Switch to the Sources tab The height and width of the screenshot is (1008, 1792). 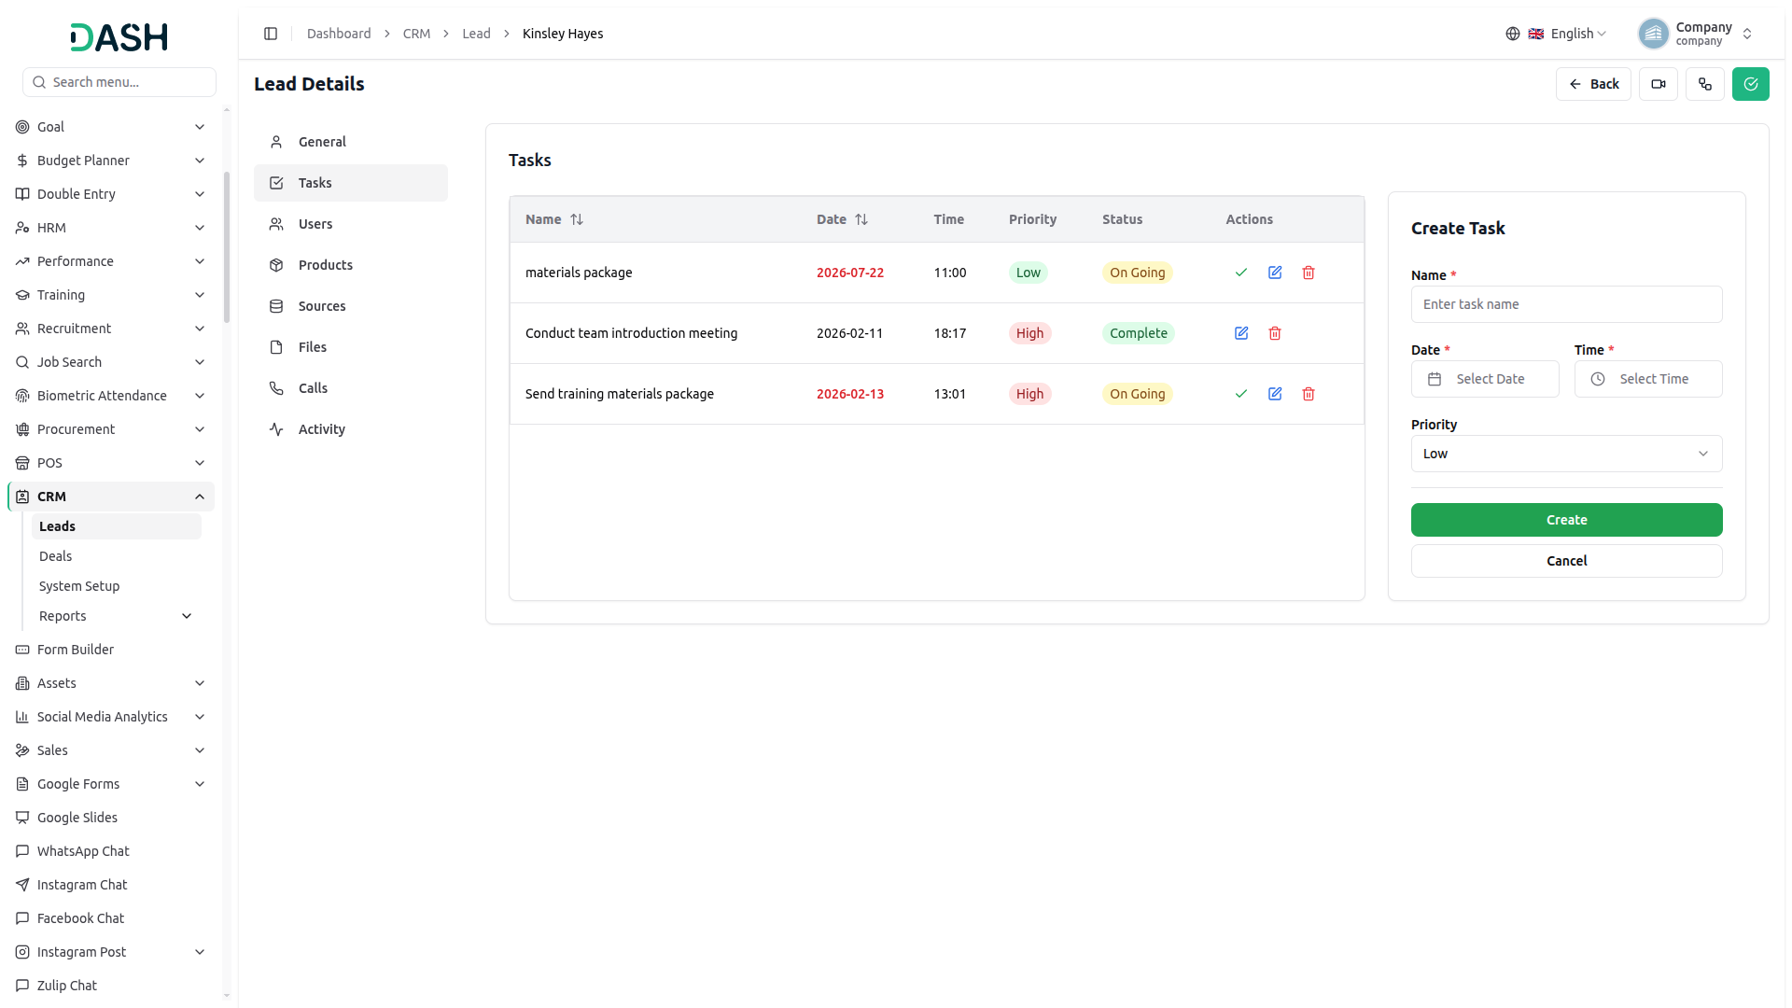click(x=351, y=306)
